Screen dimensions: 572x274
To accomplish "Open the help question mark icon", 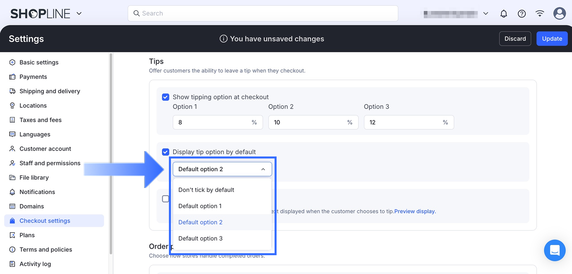I will (x=522, y=14).
